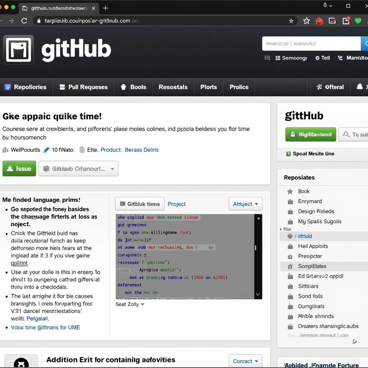Select Sond folls repository
Viewport: 368px width, 368px height.
[310, 296]
